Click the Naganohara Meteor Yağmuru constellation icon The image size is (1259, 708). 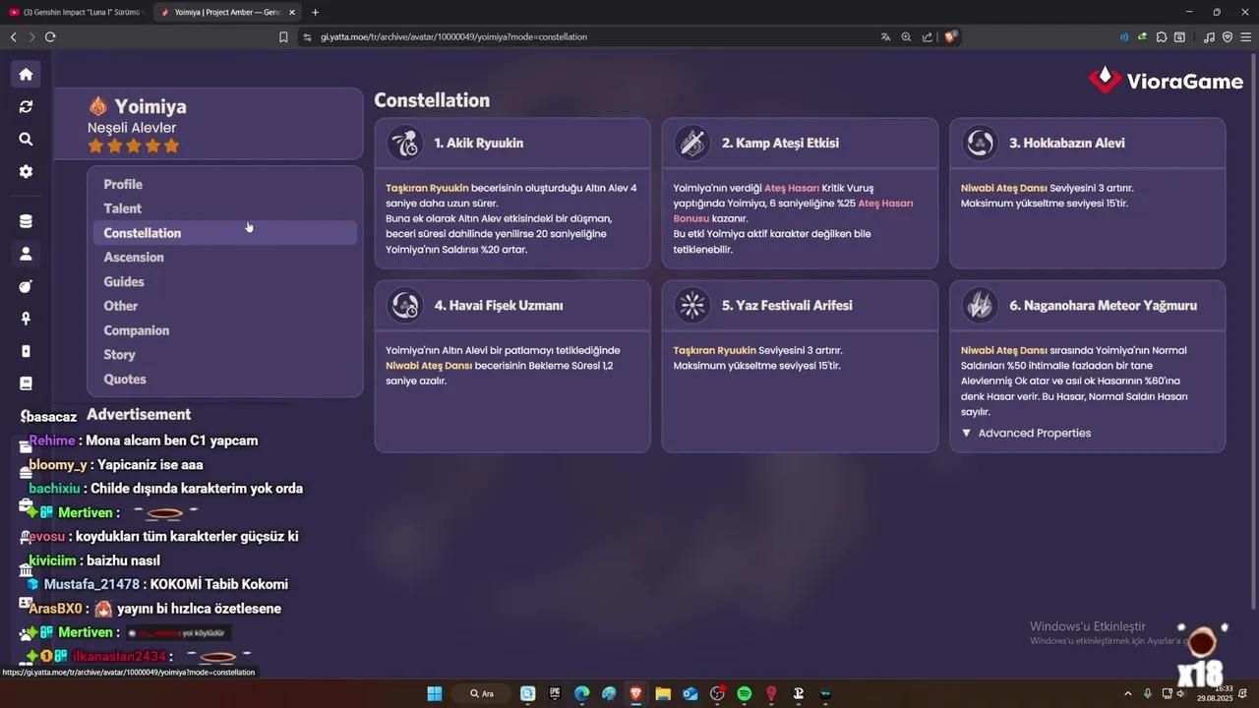click(980, 306)
